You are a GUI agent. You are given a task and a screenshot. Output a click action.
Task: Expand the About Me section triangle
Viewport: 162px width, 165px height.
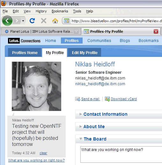(81, 127)
